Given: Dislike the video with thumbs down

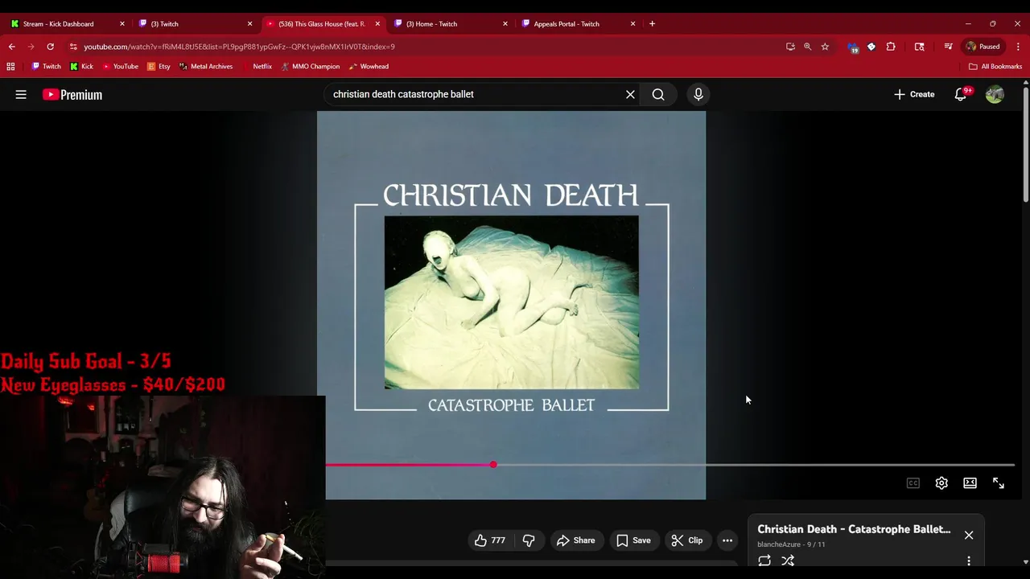Looking at the screenshot, I should click(x=529, y=540).
